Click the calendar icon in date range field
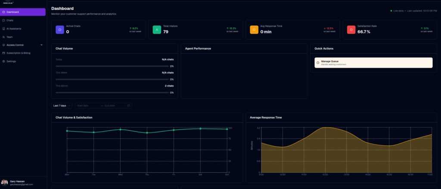441x189 pixels. pos(129,105)
